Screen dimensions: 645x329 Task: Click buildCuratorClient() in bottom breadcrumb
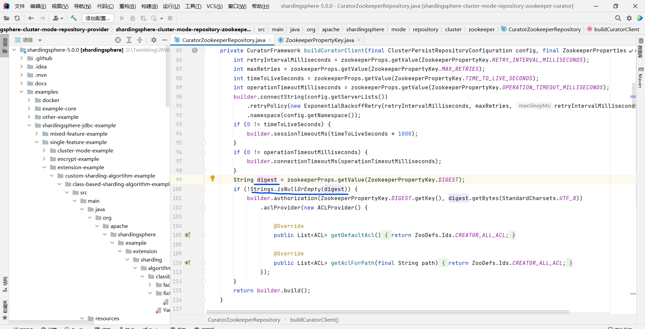(x=314, y=320)
